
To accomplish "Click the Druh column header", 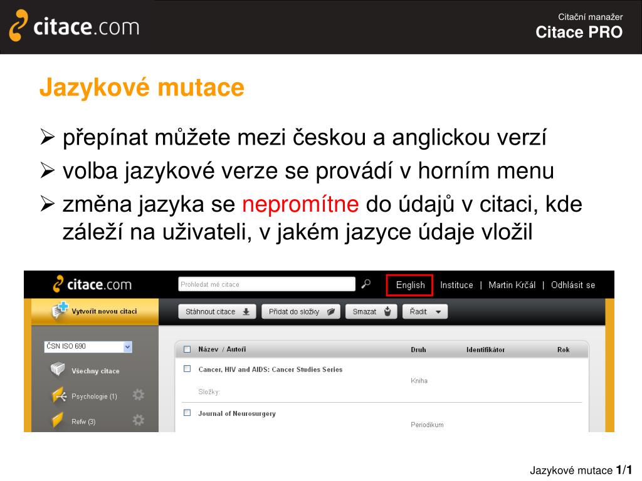I will coord(418,349).
